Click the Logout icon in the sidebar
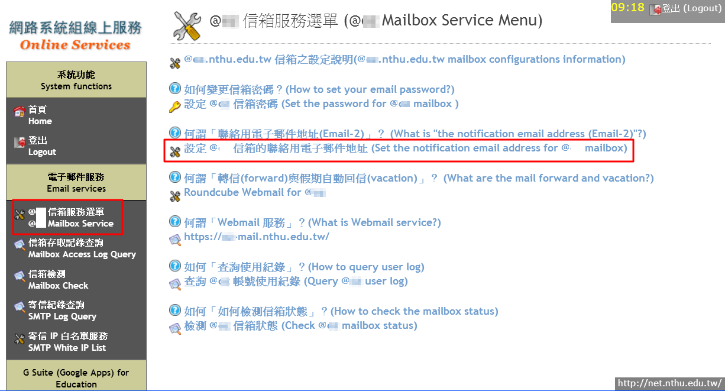Viewport: 725px width, 391px height. (x=20, y=142)
